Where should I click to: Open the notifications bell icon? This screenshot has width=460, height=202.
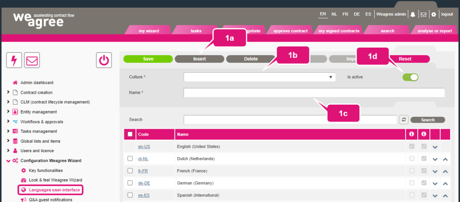click(413, 14)
